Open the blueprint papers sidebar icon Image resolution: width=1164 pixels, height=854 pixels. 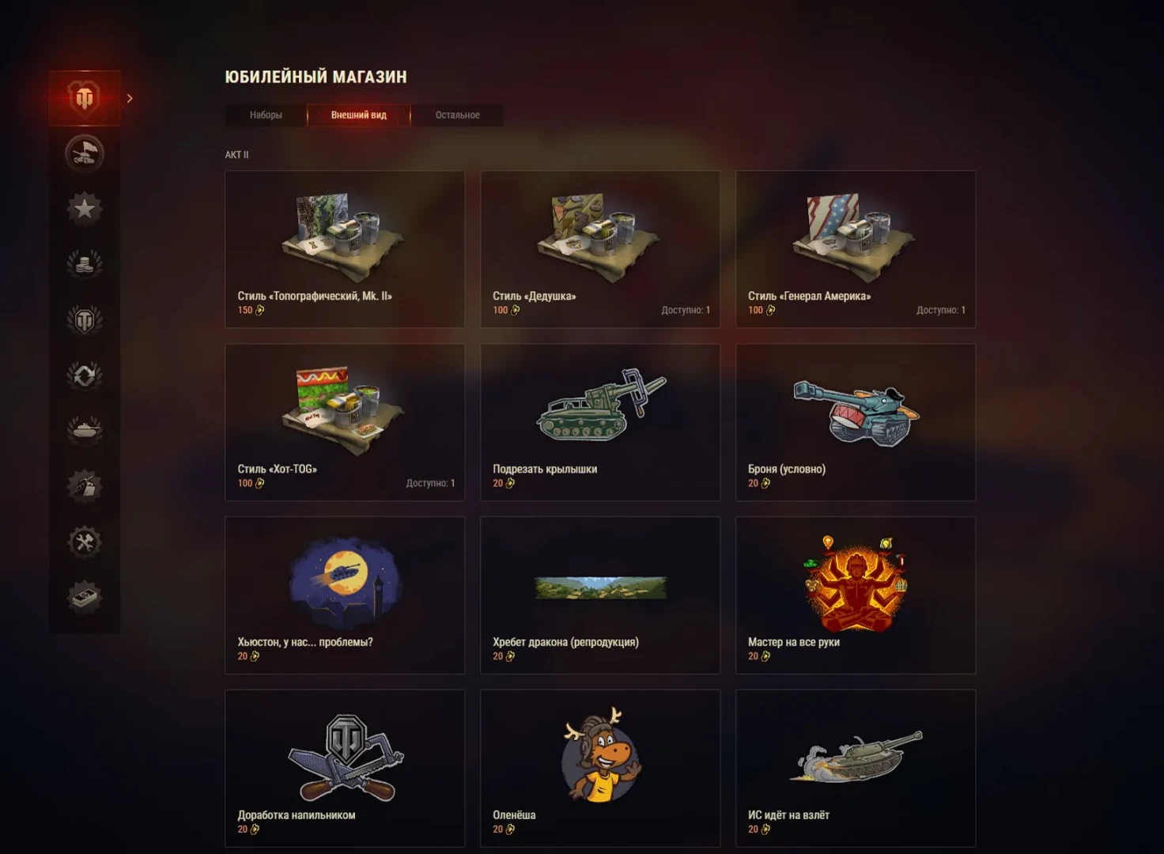click(x=85, y=486)
